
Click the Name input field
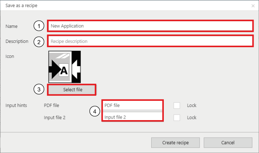click(150, 26)
